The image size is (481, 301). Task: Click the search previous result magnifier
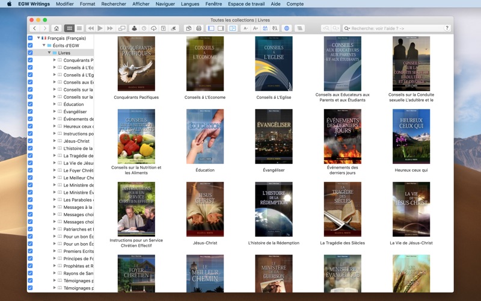pyautogui.click(x=326, y=28)
